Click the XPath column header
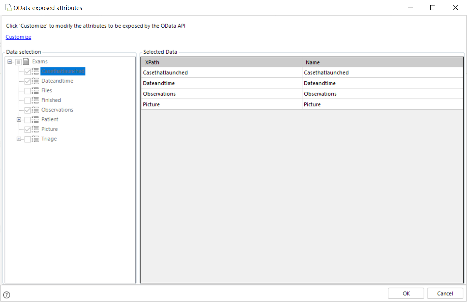 click(222, 62)
